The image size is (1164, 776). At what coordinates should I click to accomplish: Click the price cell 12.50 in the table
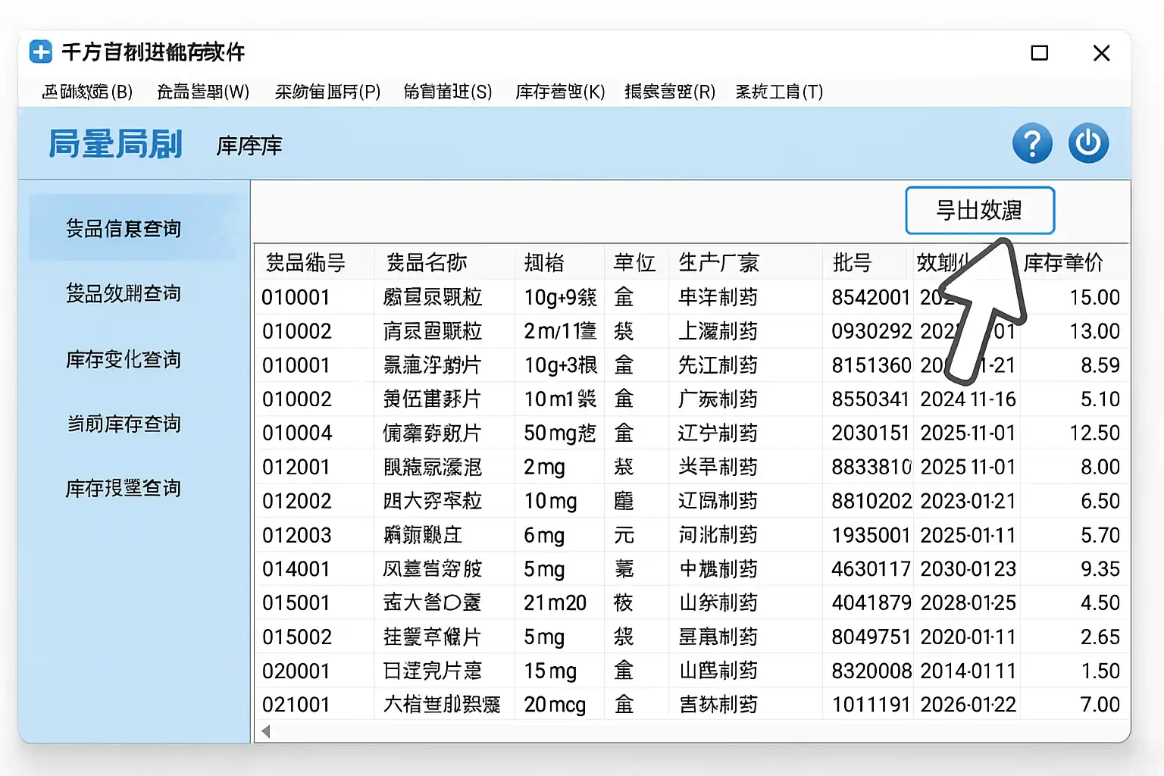click(1094, 433)
